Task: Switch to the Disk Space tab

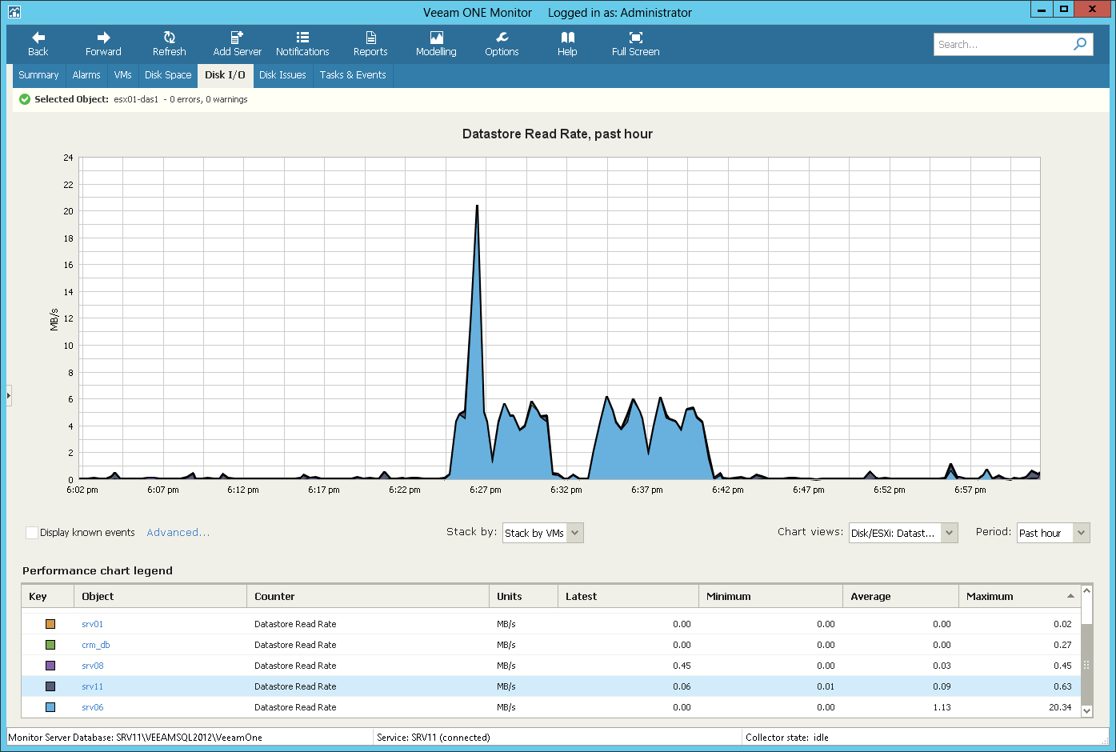Action: (x=168, y=75)
